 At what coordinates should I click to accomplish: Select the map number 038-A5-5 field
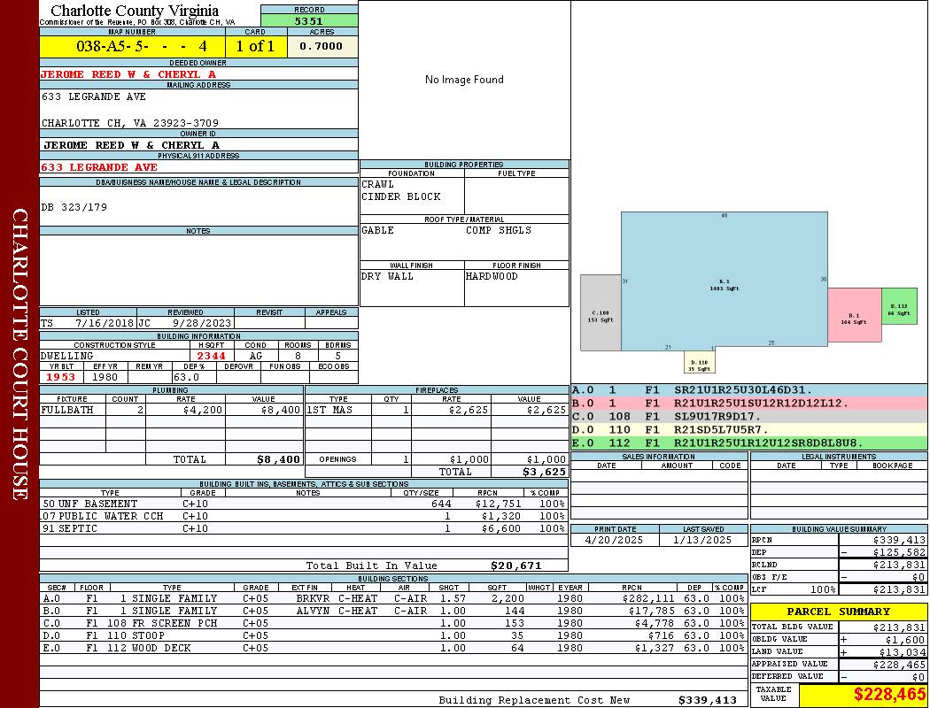click(x=131, y=46)
